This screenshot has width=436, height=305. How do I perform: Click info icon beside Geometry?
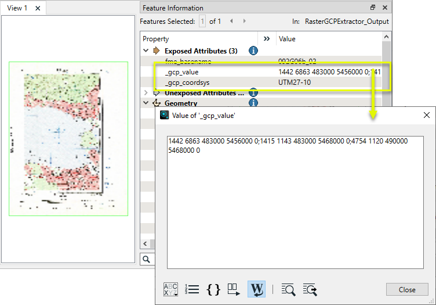point(253,103)
